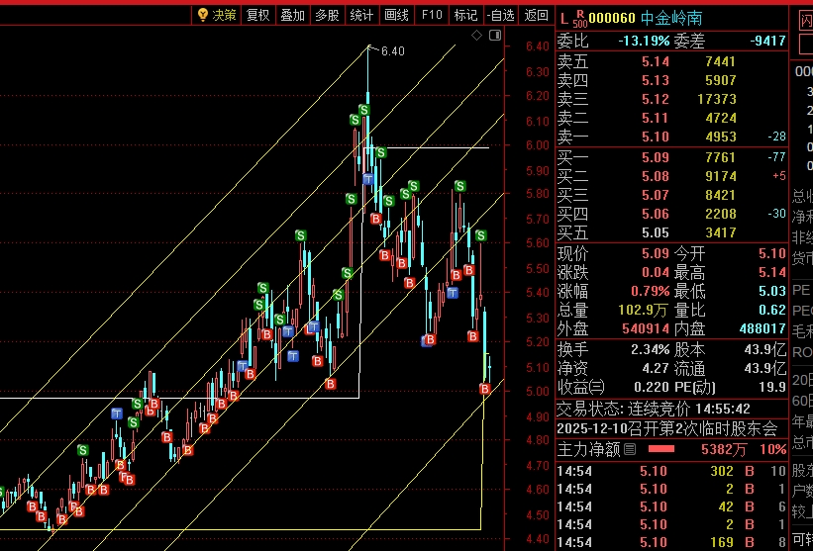Click the 卖三 volume 17373

(717, 99)
